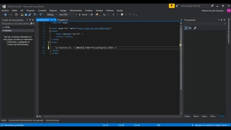The width and height of the screenshot is (231, 130).
Task: Close the Propiedades panel
Action: (225, 20)
